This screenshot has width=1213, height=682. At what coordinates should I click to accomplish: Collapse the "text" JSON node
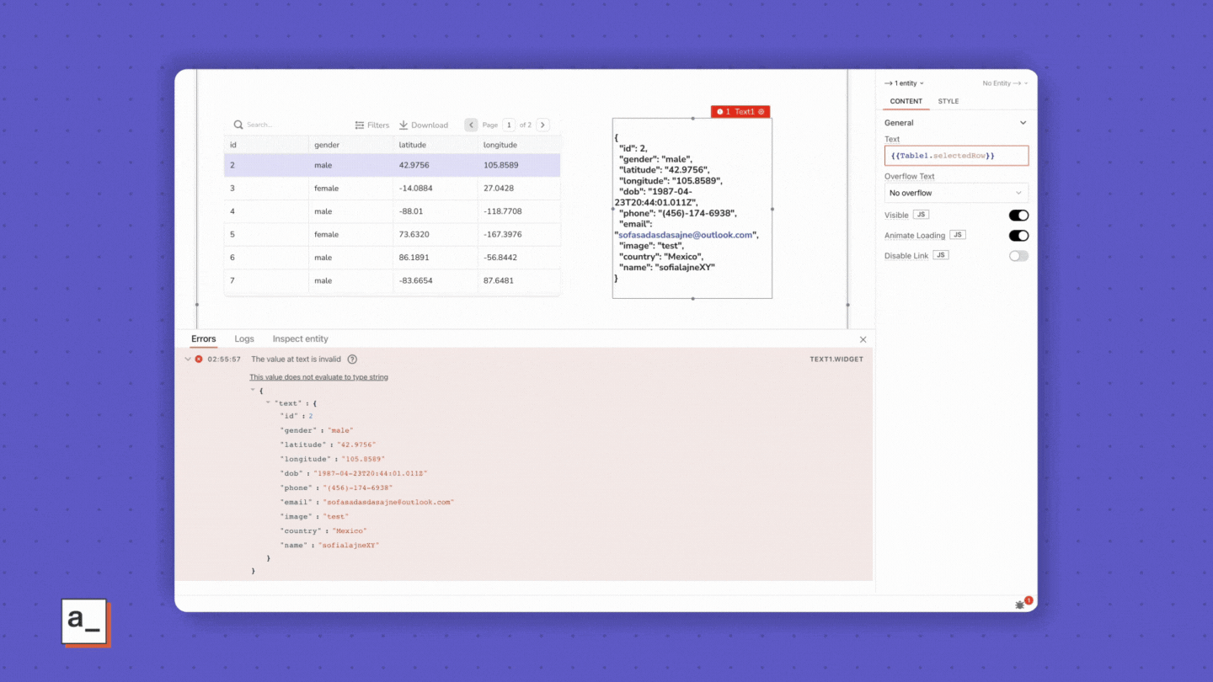point(268,403)
